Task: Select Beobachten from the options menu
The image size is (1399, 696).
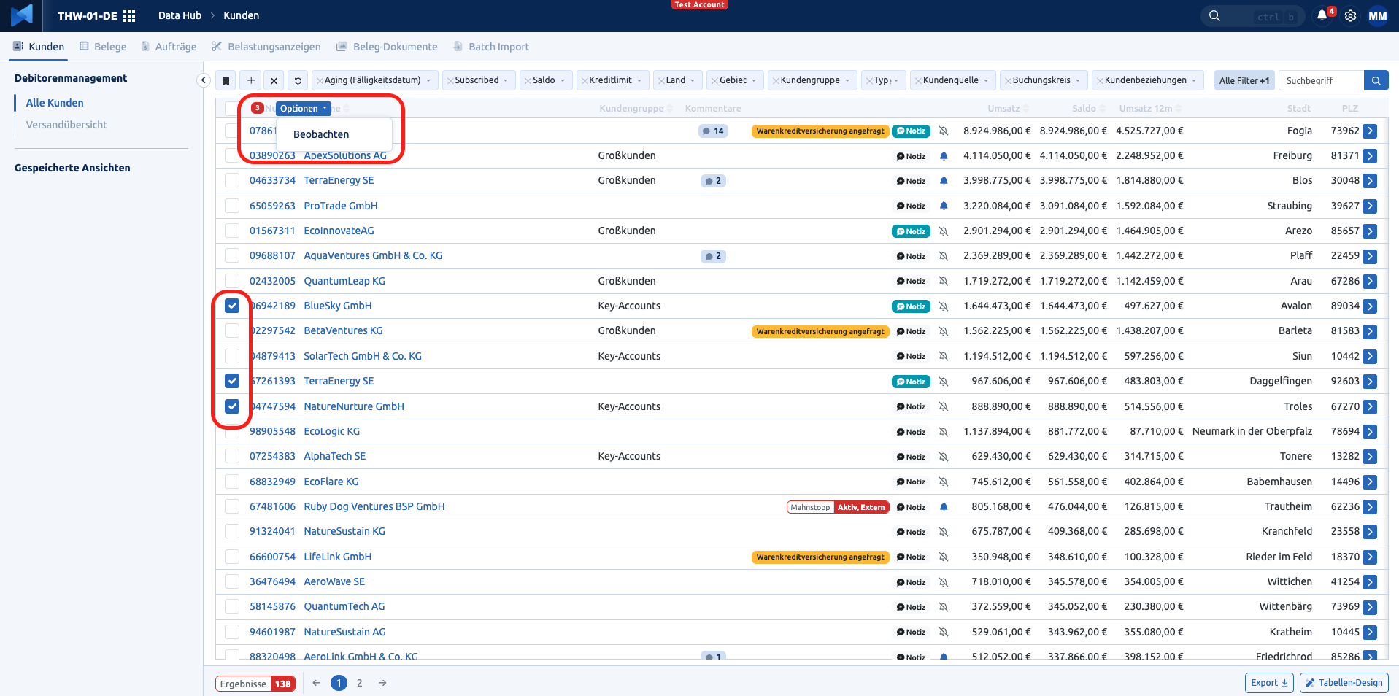Action: (321, 134)
